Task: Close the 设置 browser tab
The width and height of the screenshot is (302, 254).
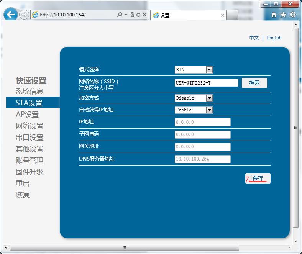Action: click(x=223, y=15)
